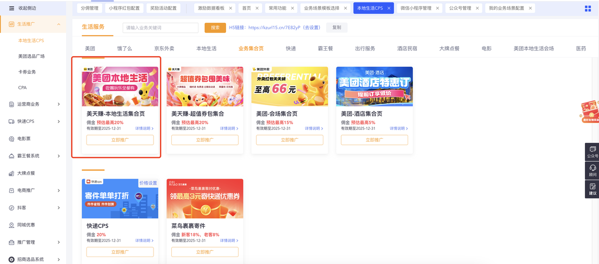
Task: Expand the 霸王餐系统 menu arrow
Action: 58,156
